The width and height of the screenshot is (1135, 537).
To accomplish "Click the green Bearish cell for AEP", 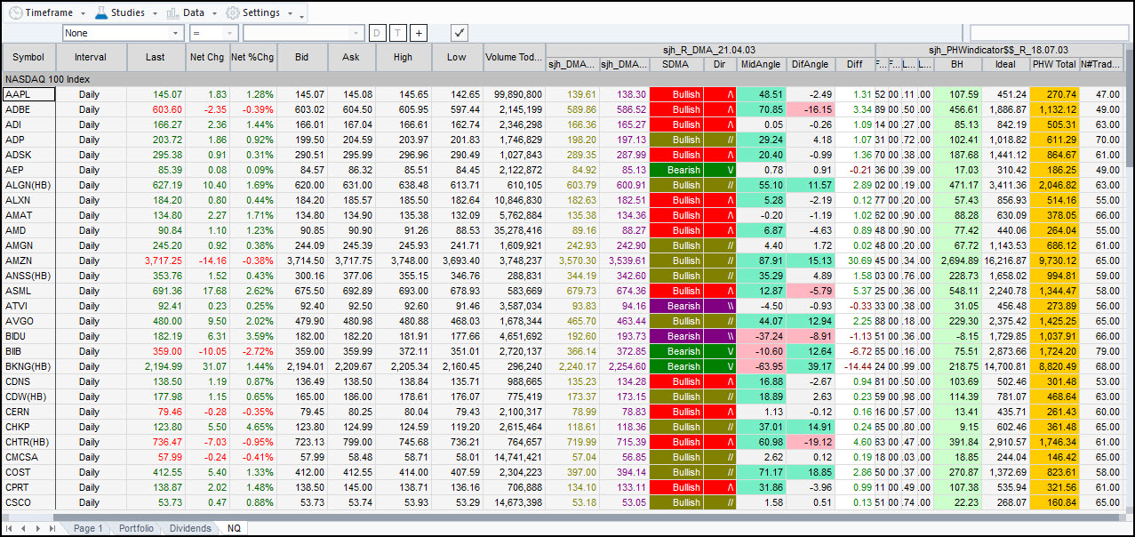I will [676, 170].
